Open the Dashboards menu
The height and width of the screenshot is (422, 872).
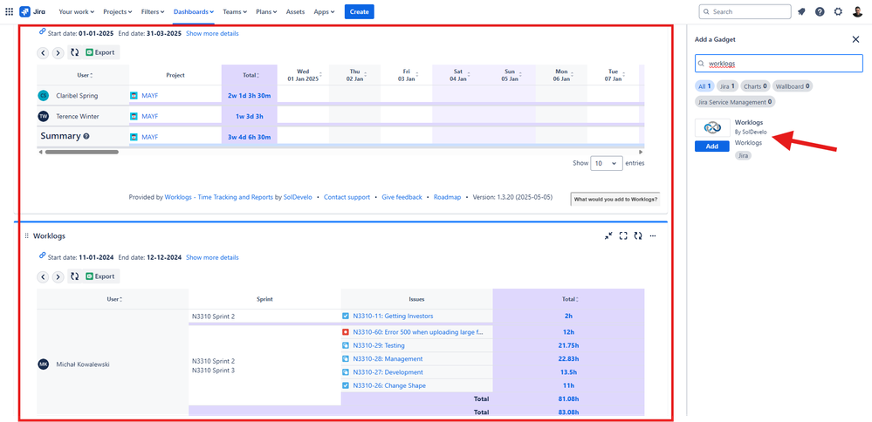pos(194,11)
